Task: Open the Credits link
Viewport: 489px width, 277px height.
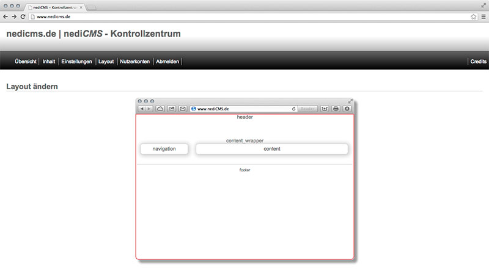Action: pyautogui.click(x=479, y=62)
